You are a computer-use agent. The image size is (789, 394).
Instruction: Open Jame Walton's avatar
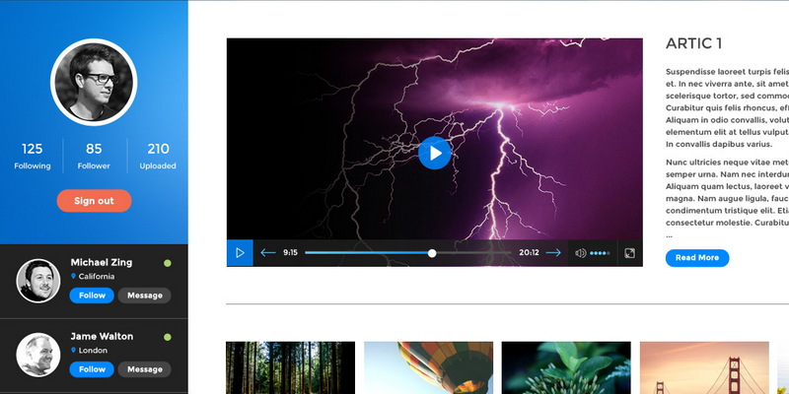pos(38,355)
